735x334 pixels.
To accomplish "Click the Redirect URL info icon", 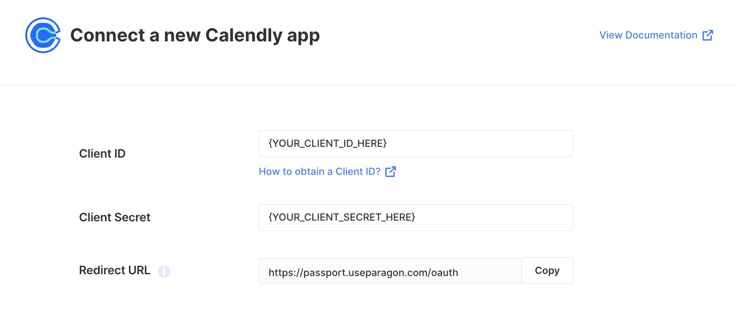I will [164, 271].
